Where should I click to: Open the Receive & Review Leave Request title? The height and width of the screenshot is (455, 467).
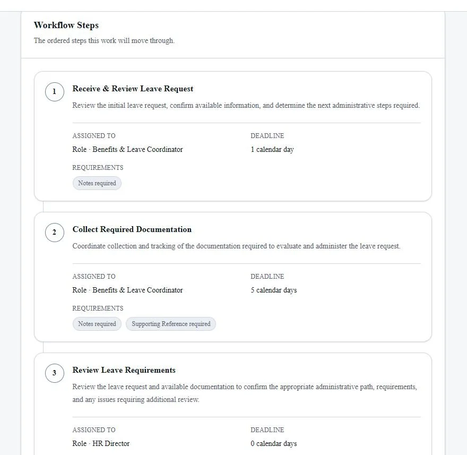coord(133,89)
